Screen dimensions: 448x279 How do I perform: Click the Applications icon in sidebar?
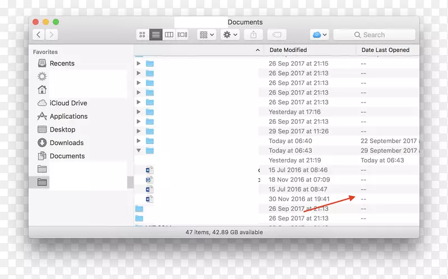[42, 117]
